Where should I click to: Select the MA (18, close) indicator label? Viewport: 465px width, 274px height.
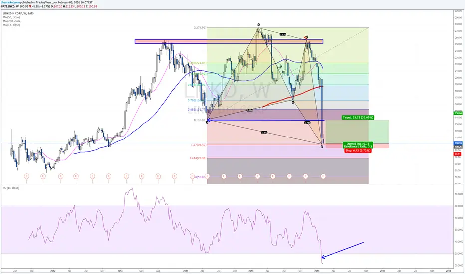pos(11,25)
